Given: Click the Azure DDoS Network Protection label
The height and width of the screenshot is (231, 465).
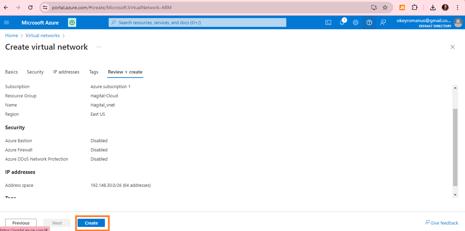Looking at the screenshot, I should [37, 159].
